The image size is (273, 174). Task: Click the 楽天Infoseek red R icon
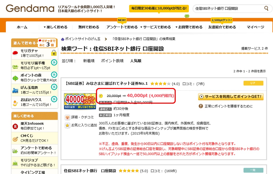click(15, 127)
